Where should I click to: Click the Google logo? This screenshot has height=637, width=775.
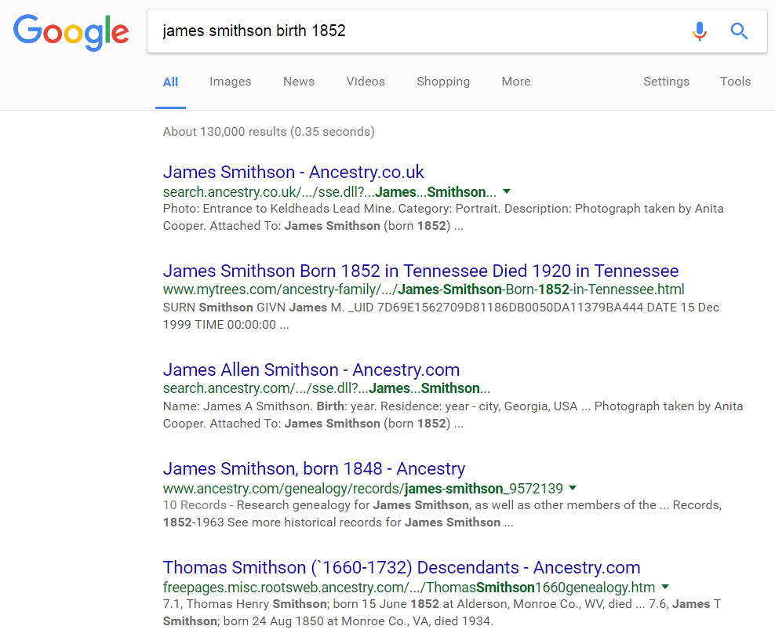click(x=71, y=32)
